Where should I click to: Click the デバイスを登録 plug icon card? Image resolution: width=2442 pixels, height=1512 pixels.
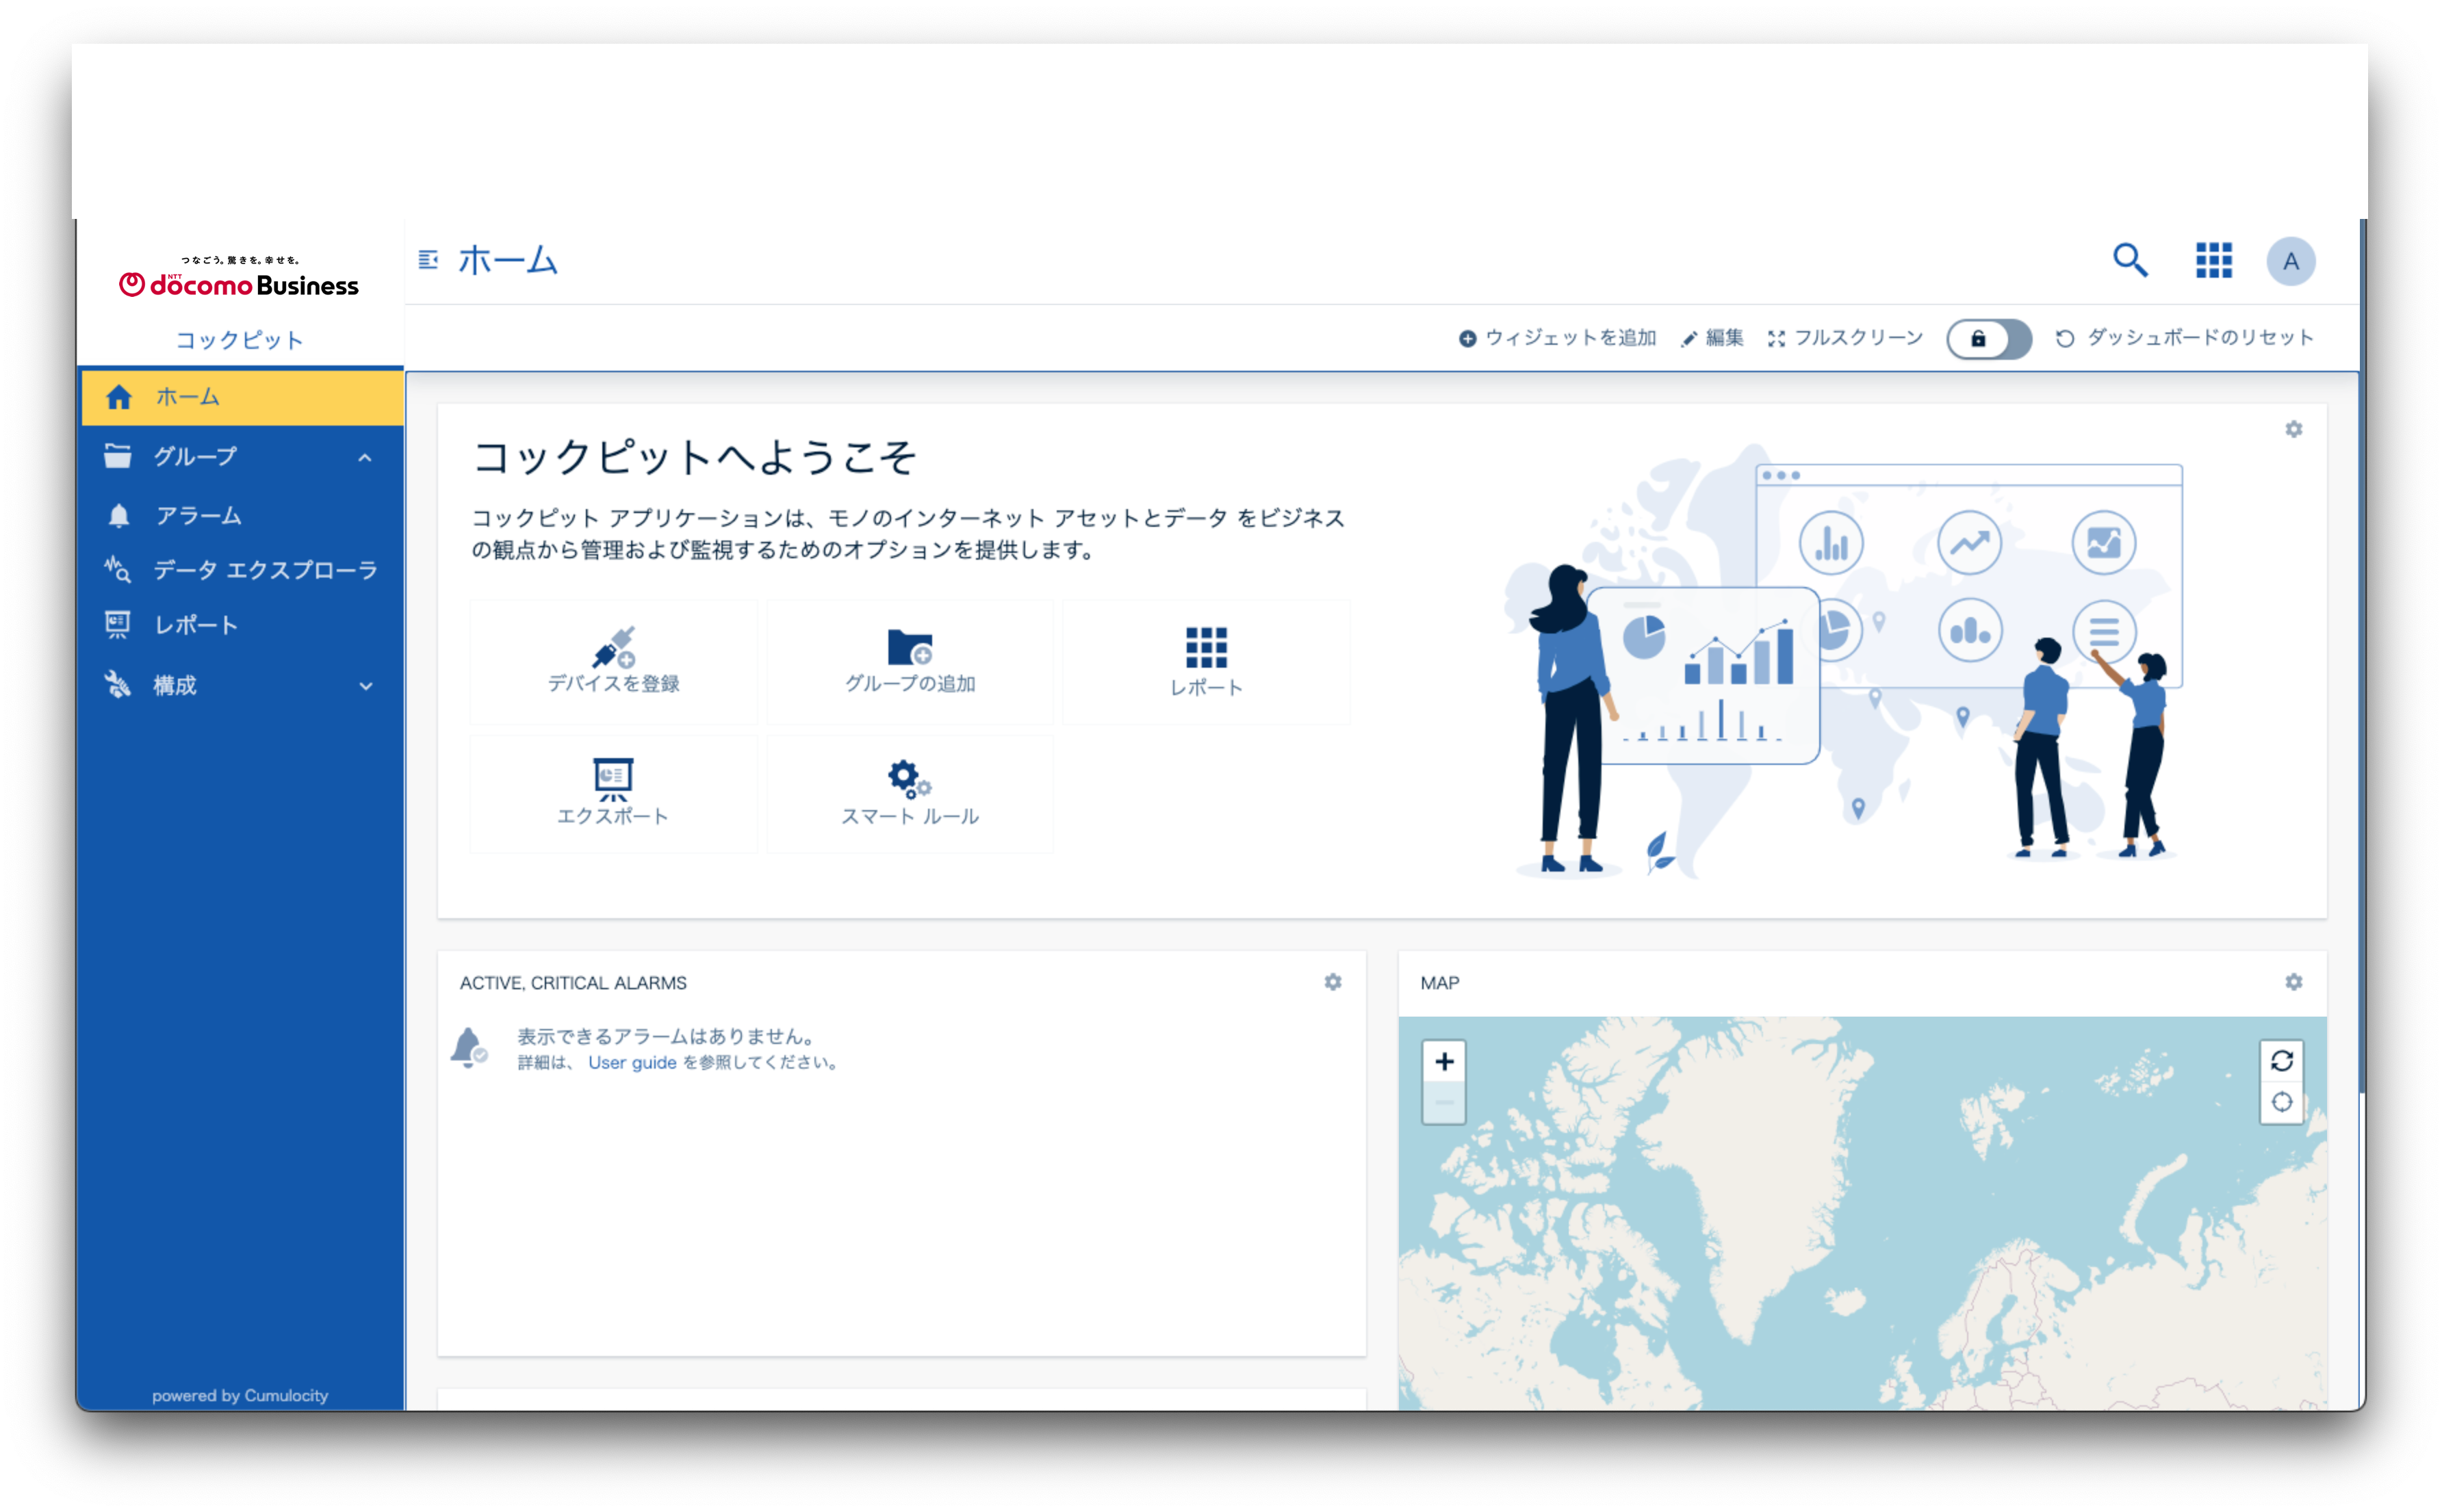click(613, 662)
